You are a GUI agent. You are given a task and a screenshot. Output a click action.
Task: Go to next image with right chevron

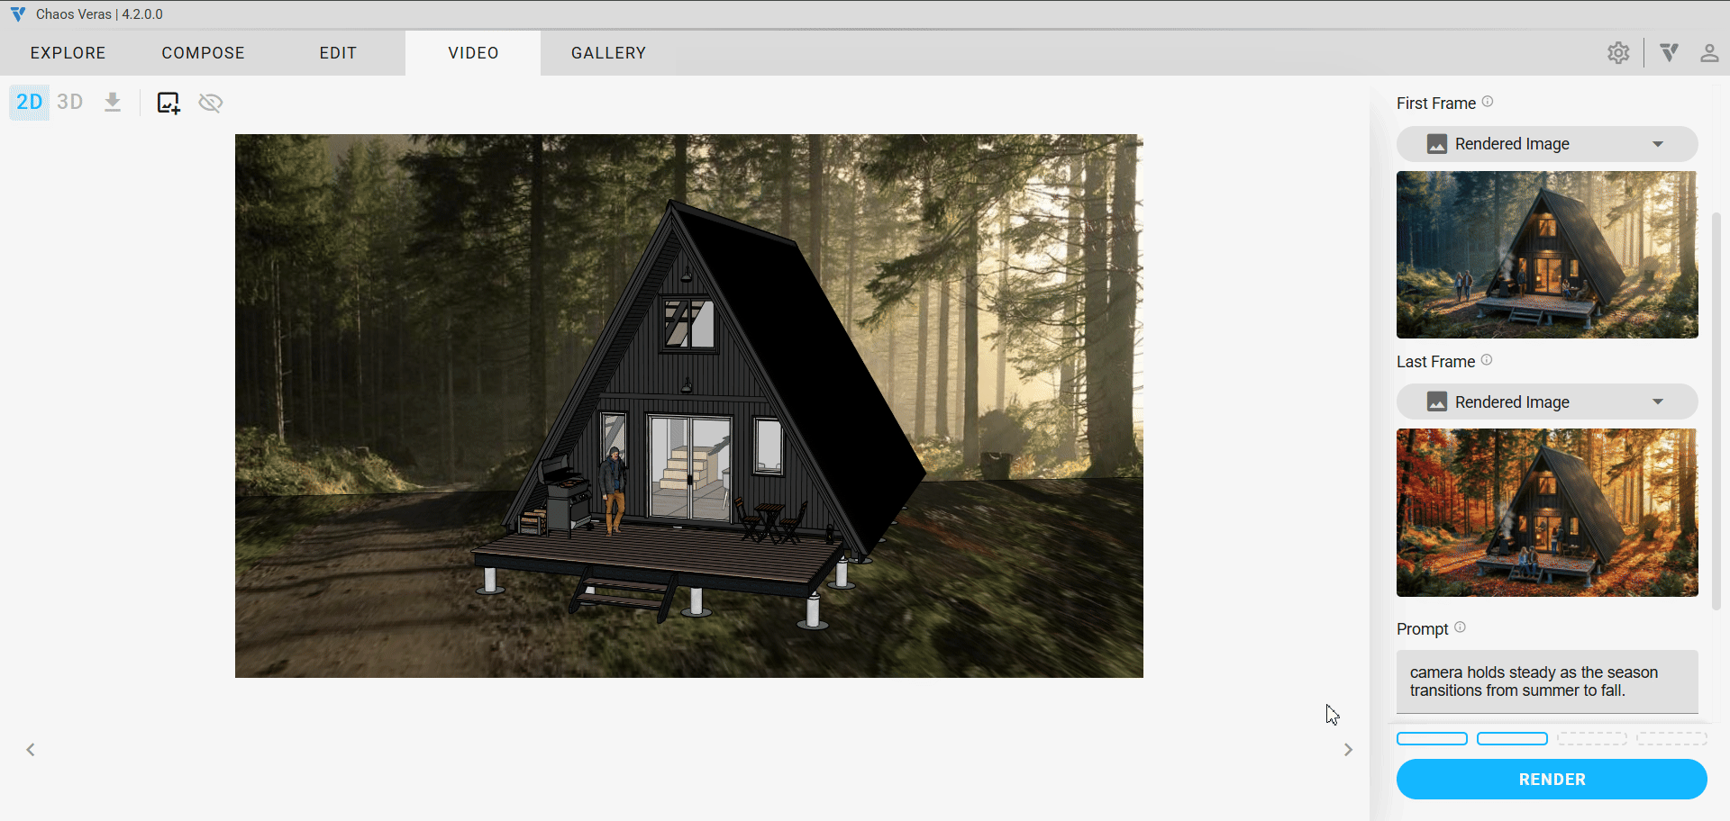point(1348,750)
